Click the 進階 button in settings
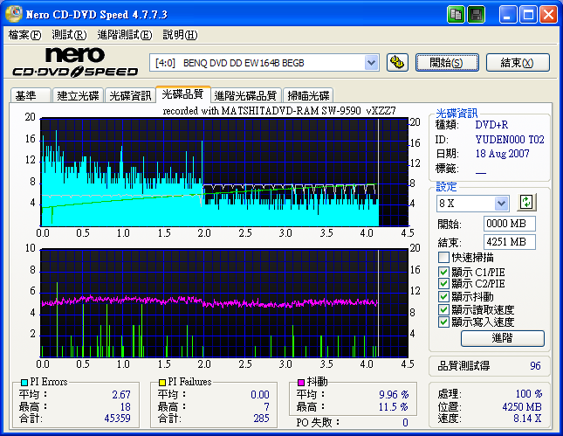 [x=502, y=338]
